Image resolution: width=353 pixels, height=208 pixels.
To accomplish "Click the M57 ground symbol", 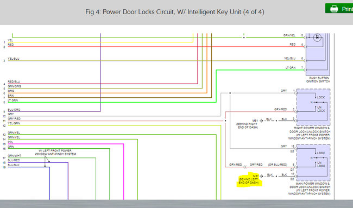I will tap(261, 177).
